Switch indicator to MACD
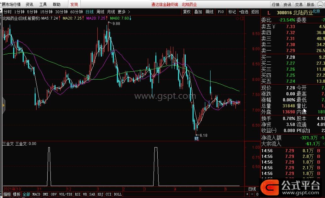 [36, 194]
